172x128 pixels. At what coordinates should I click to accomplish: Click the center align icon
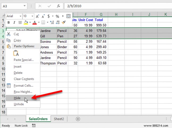click(x=20, y=23)
